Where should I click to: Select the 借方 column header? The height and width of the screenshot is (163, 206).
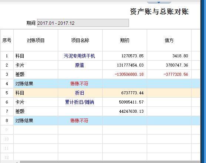169,40
